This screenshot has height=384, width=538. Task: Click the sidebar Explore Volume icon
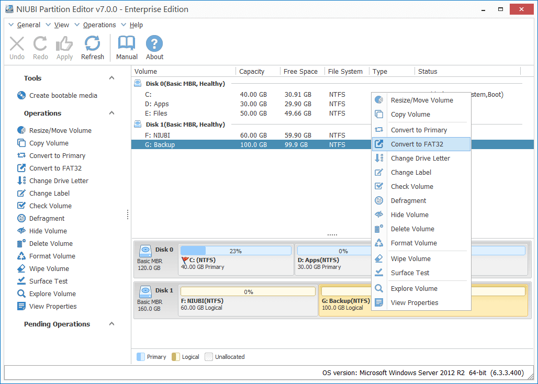click(x=21, y=293)
